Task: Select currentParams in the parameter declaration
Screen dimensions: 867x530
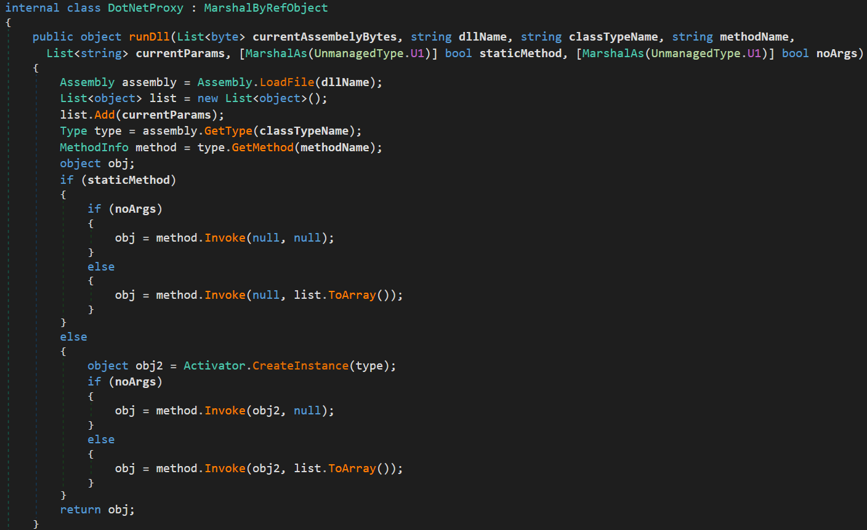Action: coord(180,53)
